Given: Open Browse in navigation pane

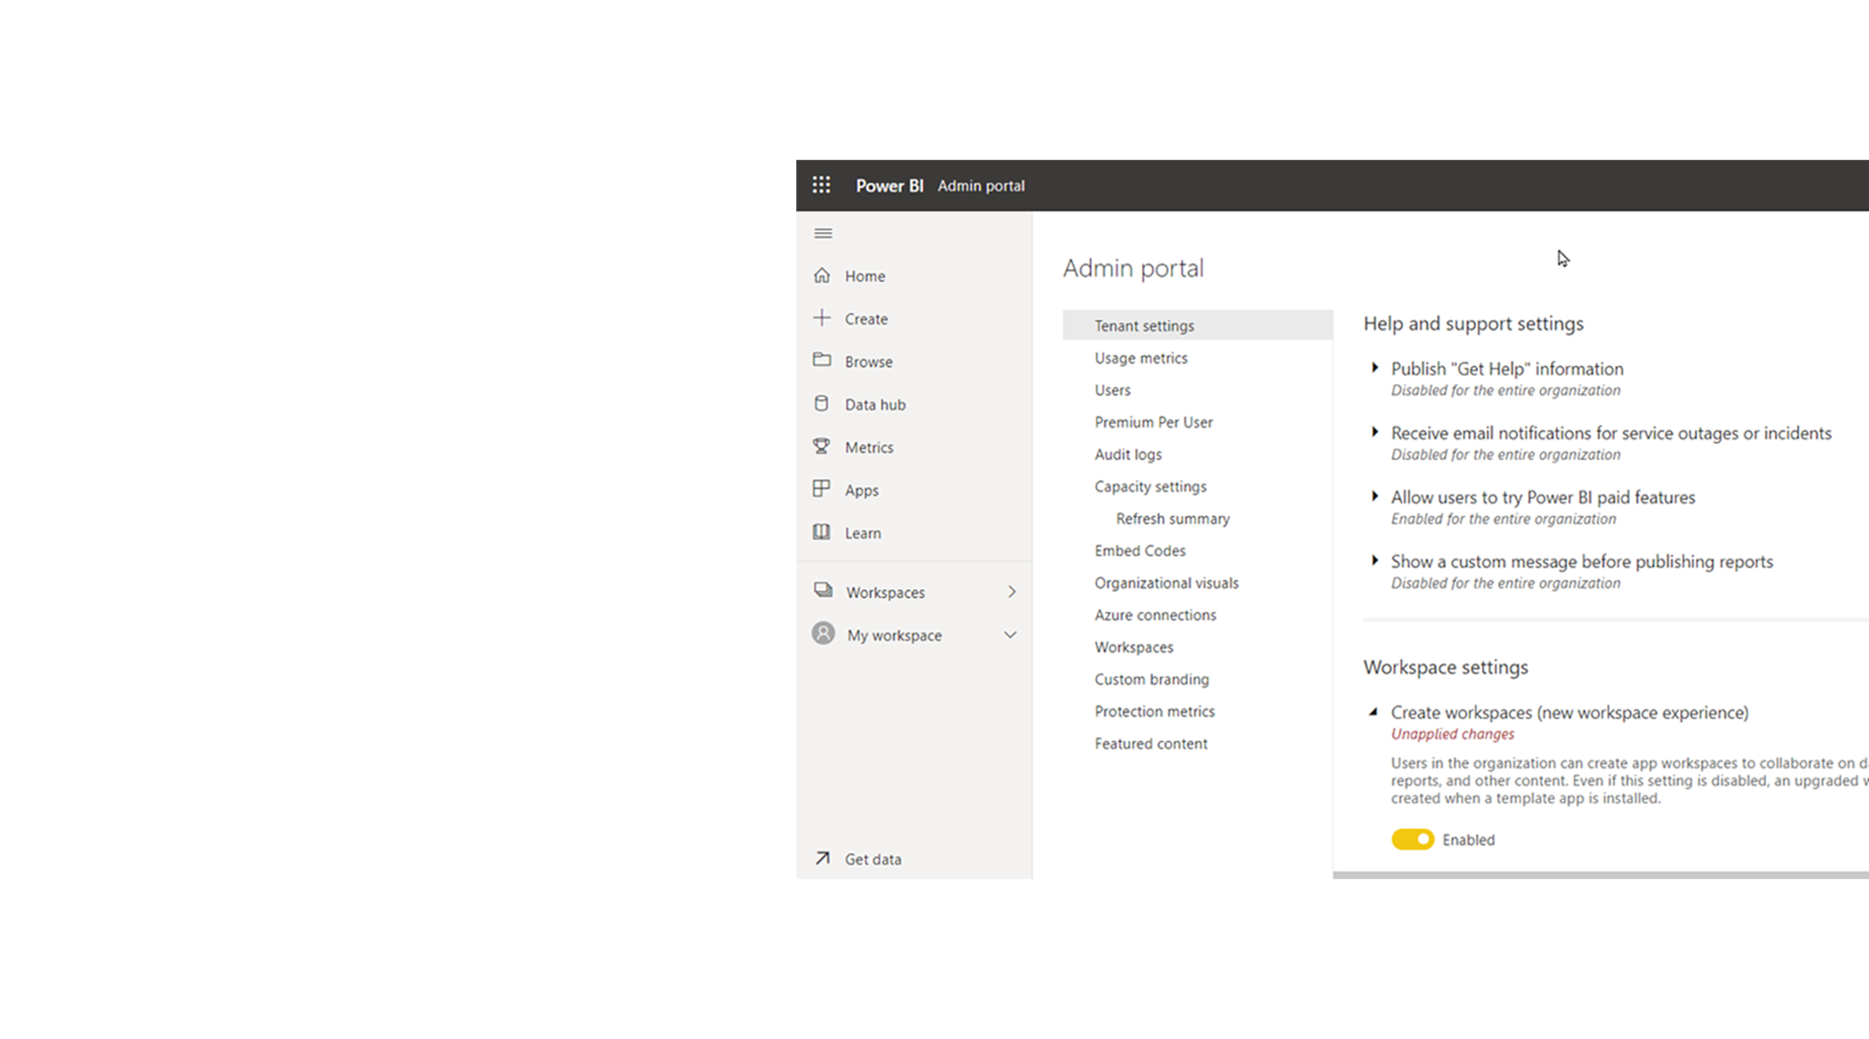Looking at the screenshot, I should pos(868,362).
